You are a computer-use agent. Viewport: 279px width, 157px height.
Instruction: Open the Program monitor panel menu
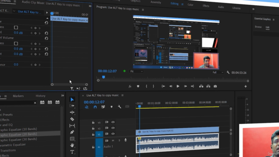[143, 10]
